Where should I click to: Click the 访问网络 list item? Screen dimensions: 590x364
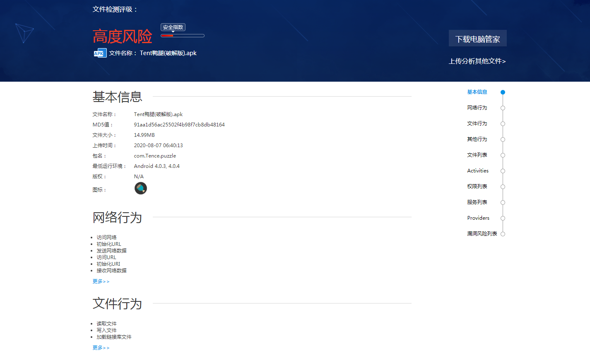106,238
